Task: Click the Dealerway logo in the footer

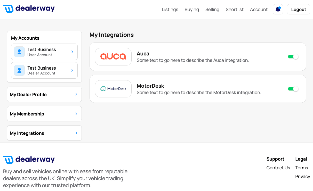Action: pos(29,160)
